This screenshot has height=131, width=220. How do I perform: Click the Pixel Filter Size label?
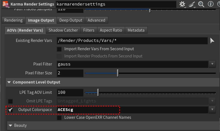click(39, 73)
